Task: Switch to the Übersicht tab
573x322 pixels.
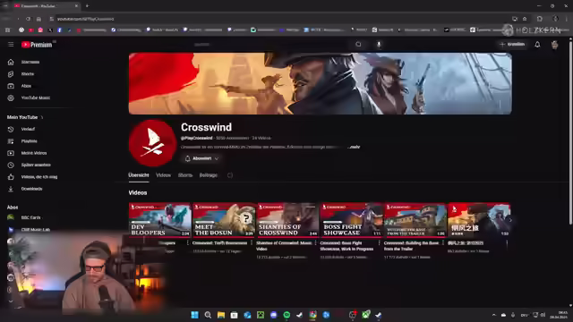Action: coord(139,175)
